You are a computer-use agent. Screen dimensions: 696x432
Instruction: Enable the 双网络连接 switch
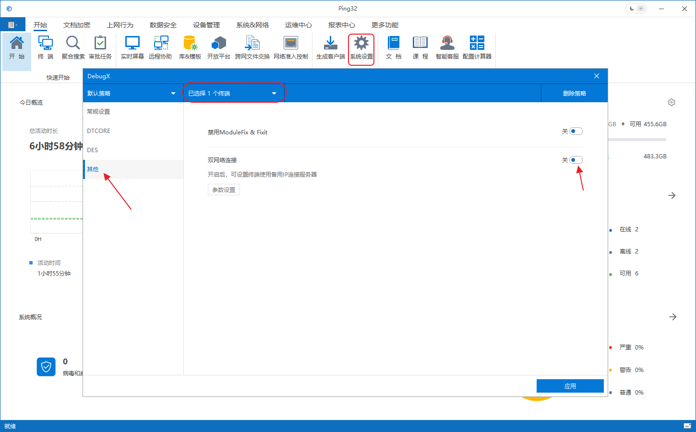click(576, 160)
